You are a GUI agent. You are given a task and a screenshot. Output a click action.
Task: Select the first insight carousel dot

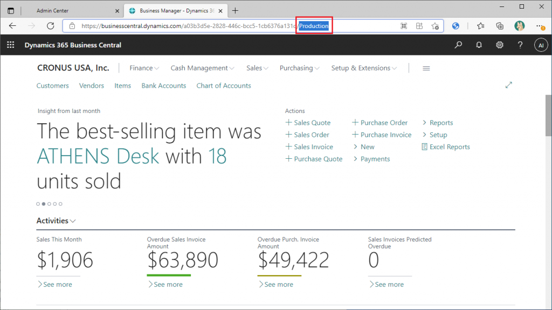pos(38,204)
